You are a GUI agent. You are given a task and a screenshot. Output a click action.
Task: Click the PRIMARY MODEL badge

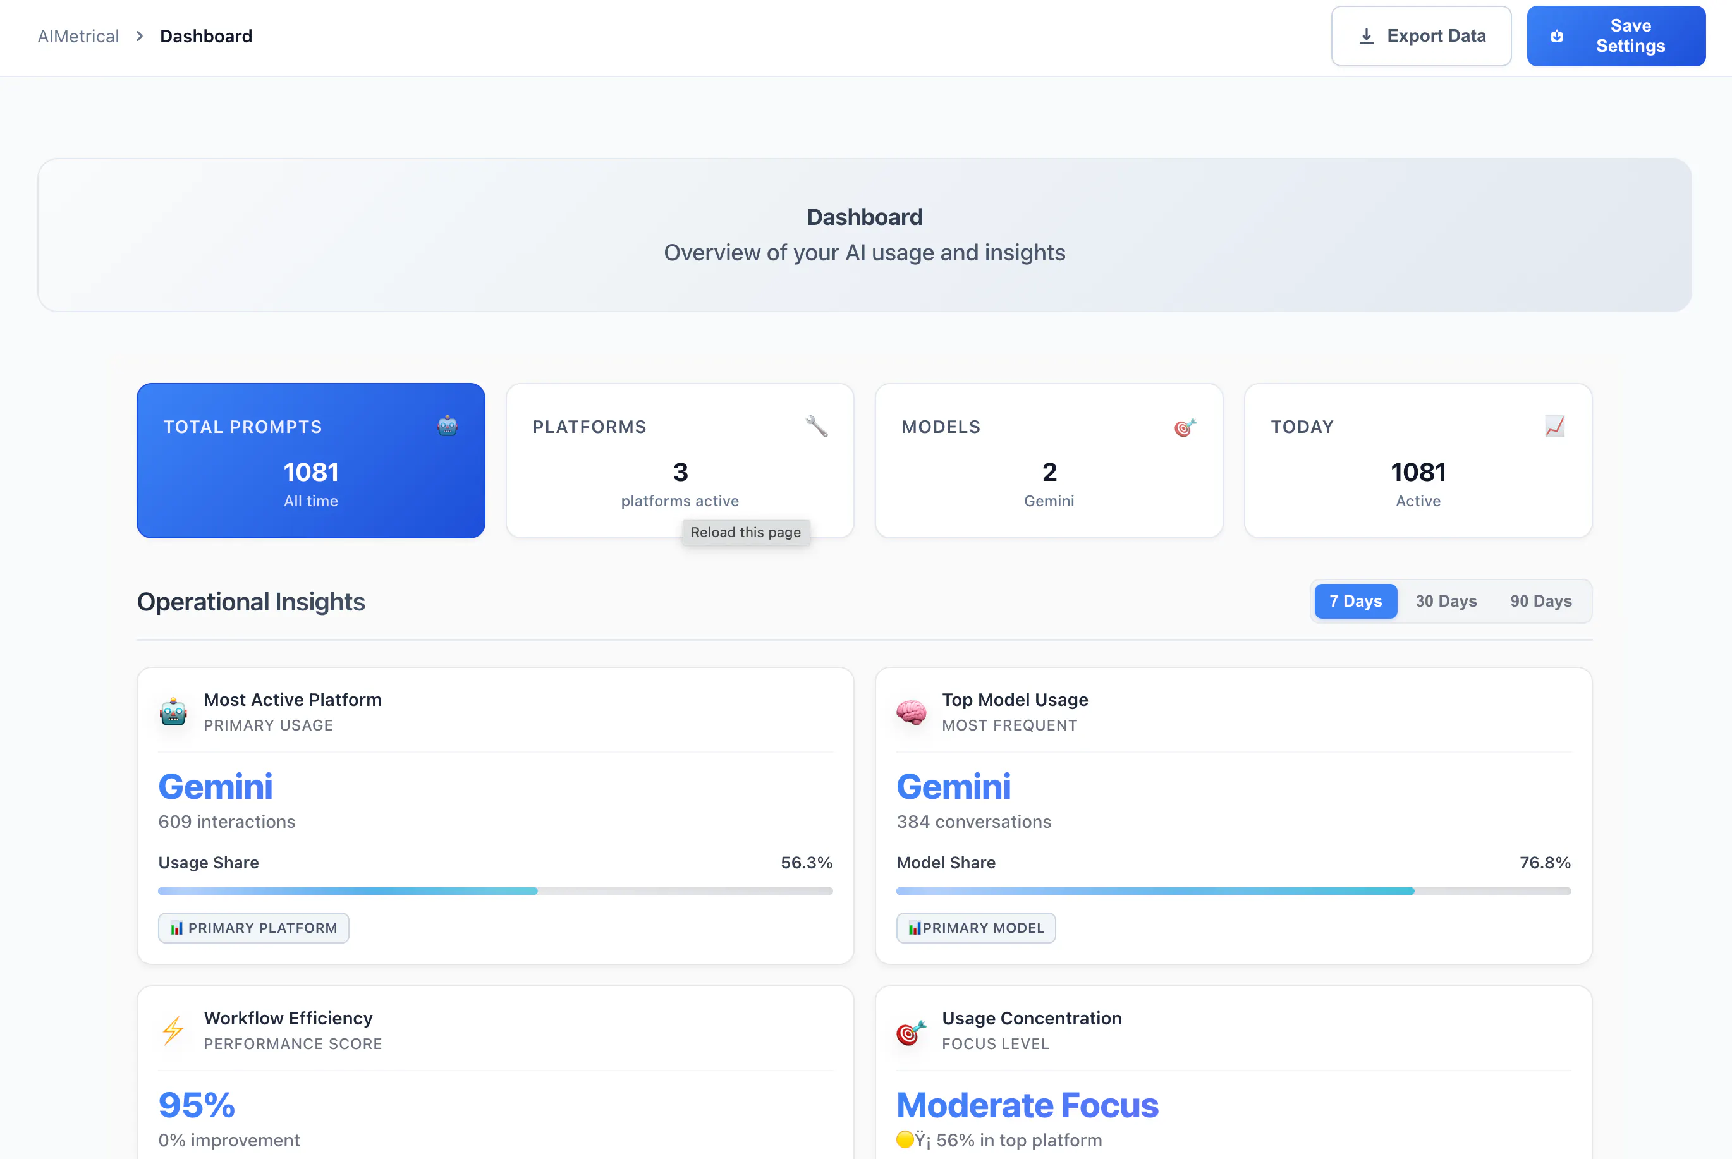click(x=976, y=928)
